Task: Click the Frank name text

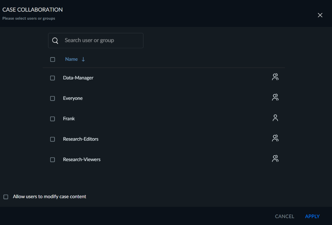Action: tap(69, 119)
